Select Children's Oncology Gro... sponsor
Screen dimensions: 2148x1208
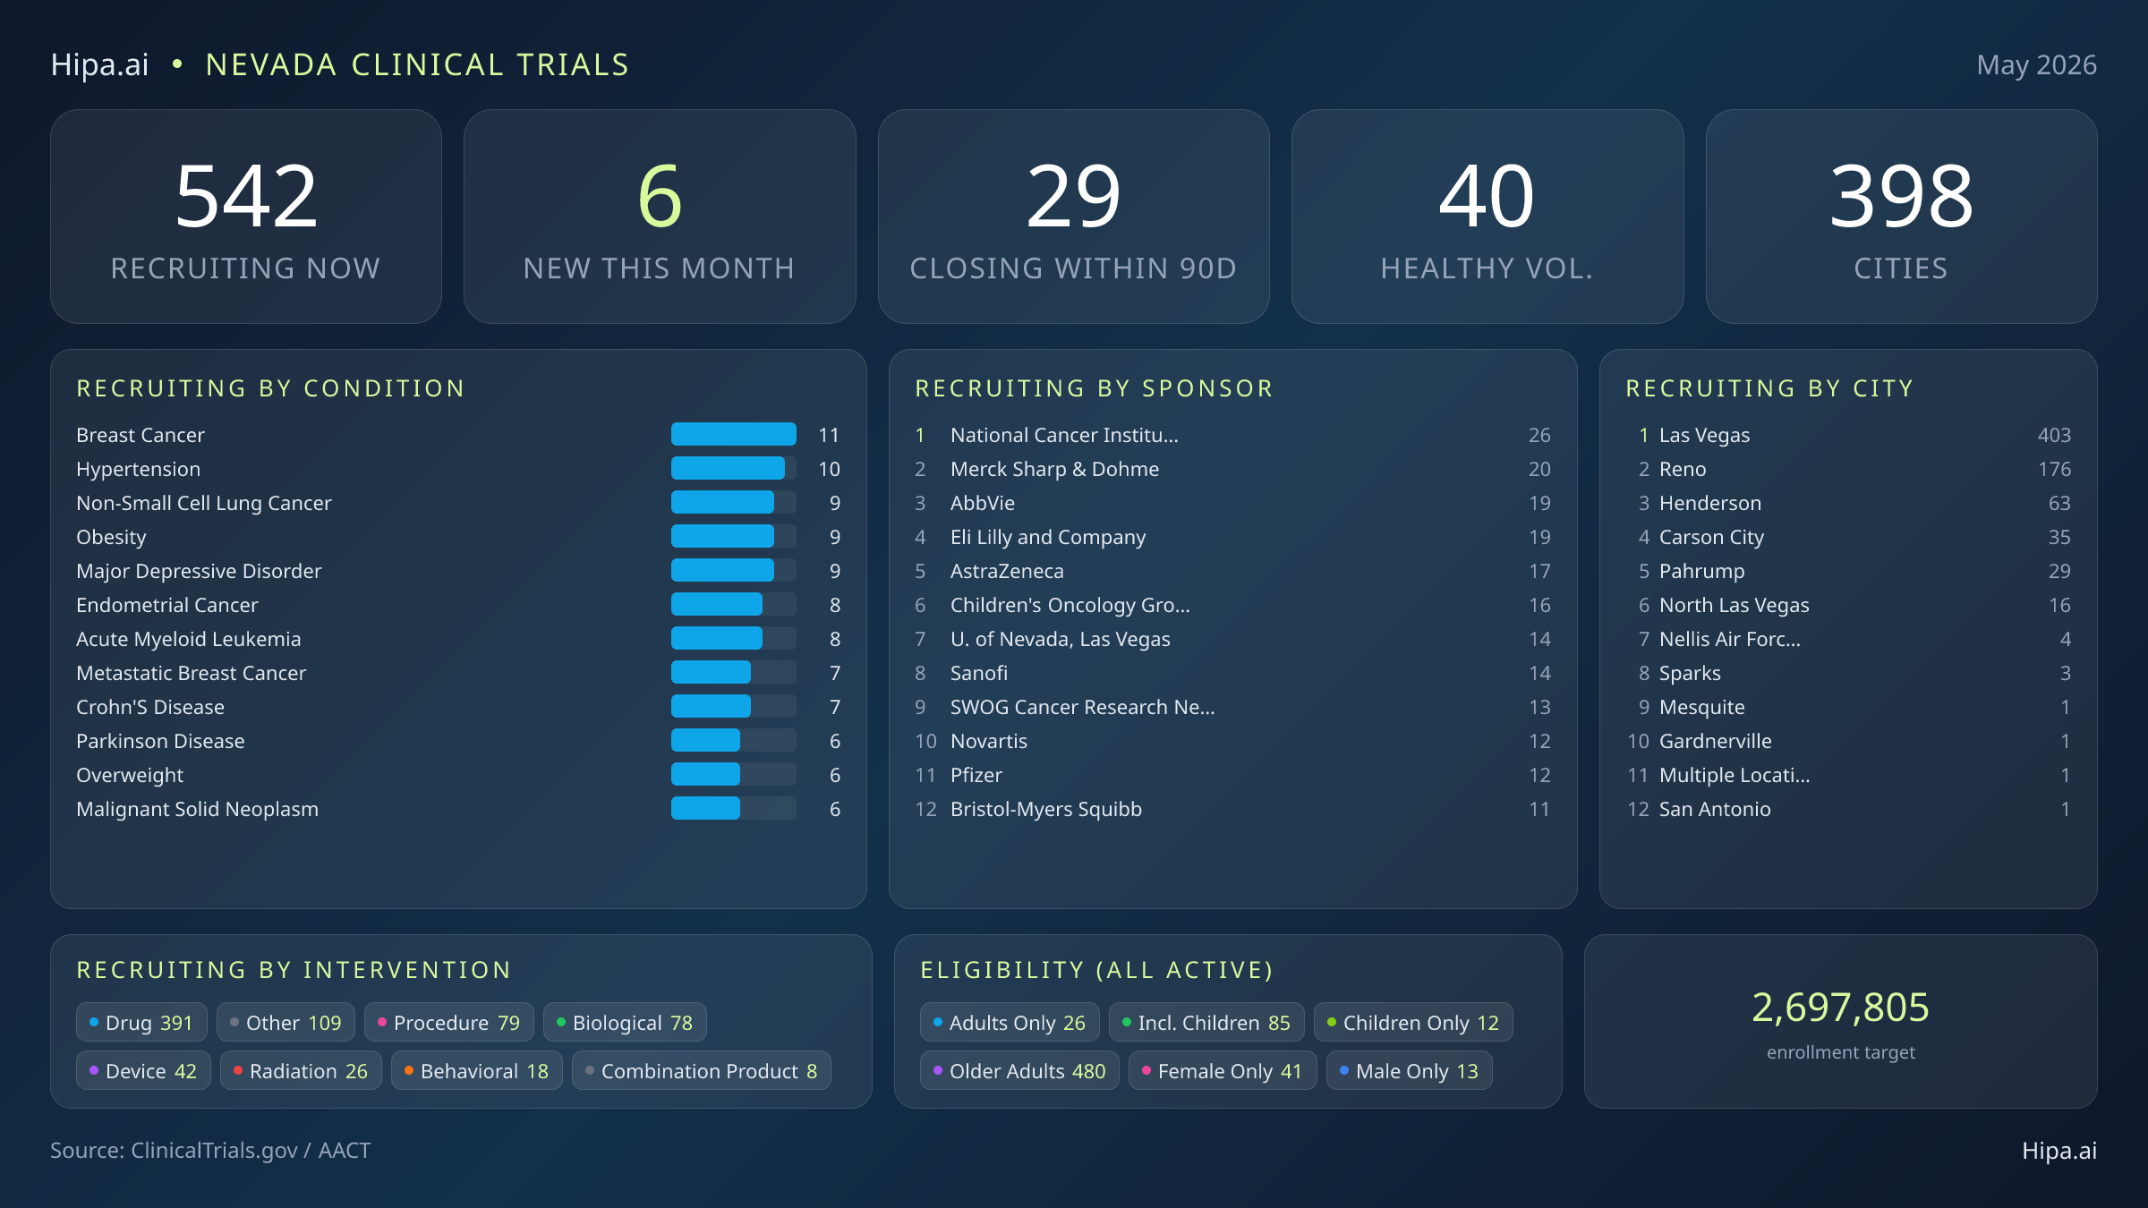point(1232,605)
